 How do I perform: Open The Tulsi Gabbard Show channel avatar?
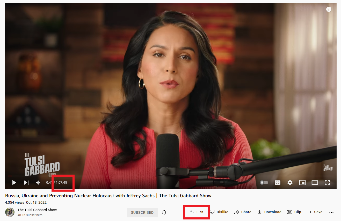[x=10, y=212]
